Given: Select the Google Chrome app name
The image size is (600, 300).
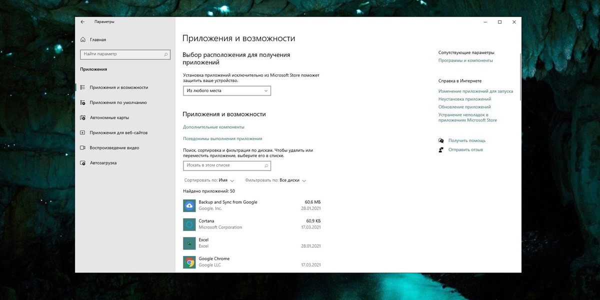Looking at the screenshot, I should [214, 258].
